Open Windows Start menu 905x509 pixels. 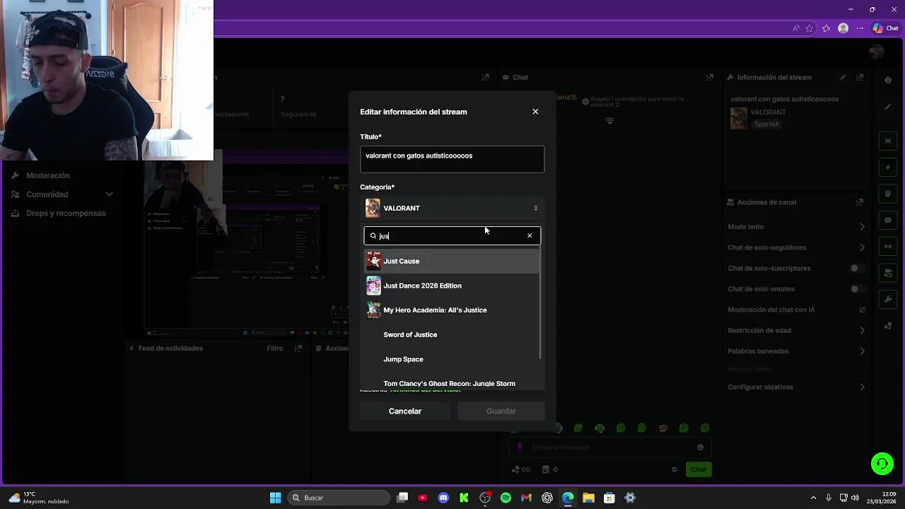[275, 498]
